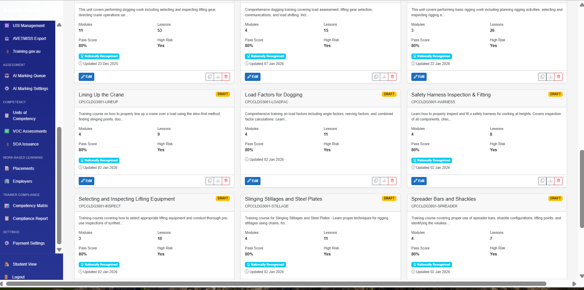Select USI Management from sidebar
The image size is (584, 290).
click(x=28, y=26)
